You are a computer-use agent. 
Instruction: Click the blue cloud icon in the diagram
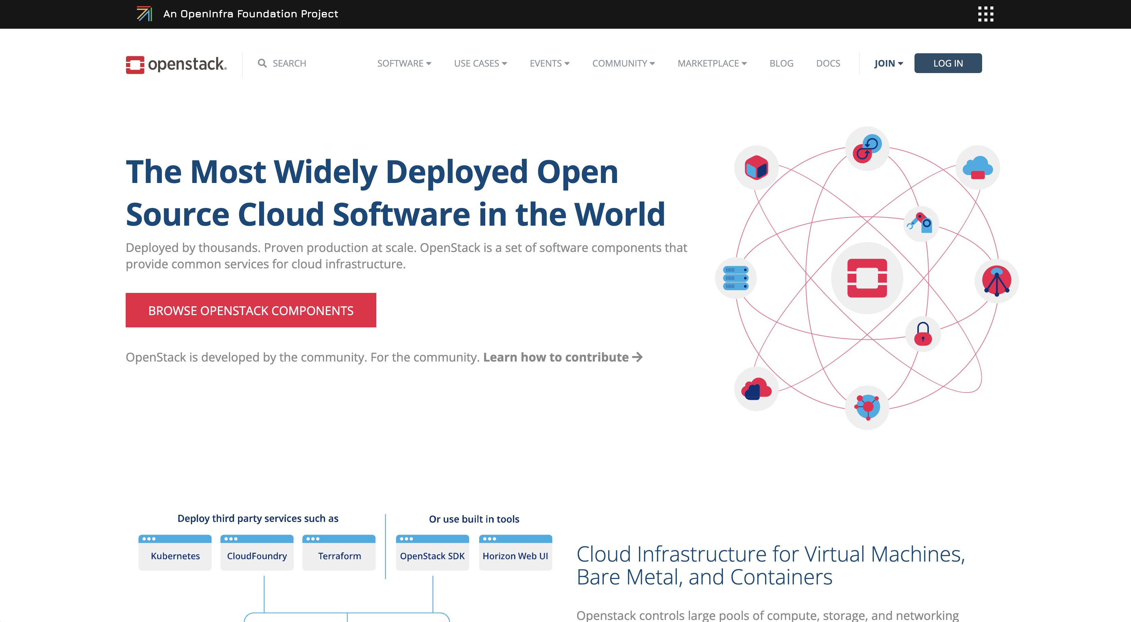(x=977, y=168)
